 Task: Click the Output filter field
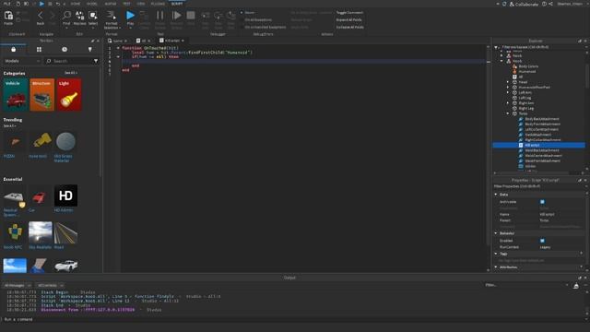pos(526,285)
